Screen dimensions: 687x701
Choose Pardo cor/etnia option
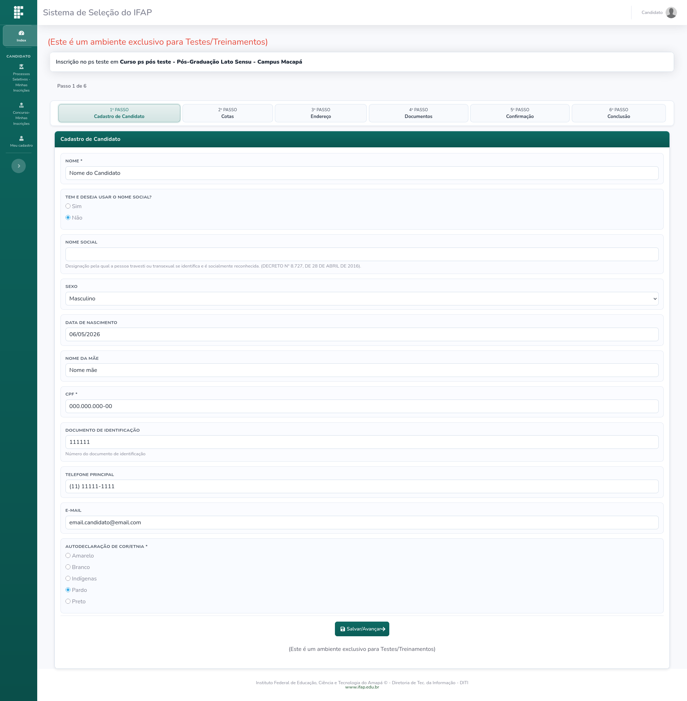(68, 590)
